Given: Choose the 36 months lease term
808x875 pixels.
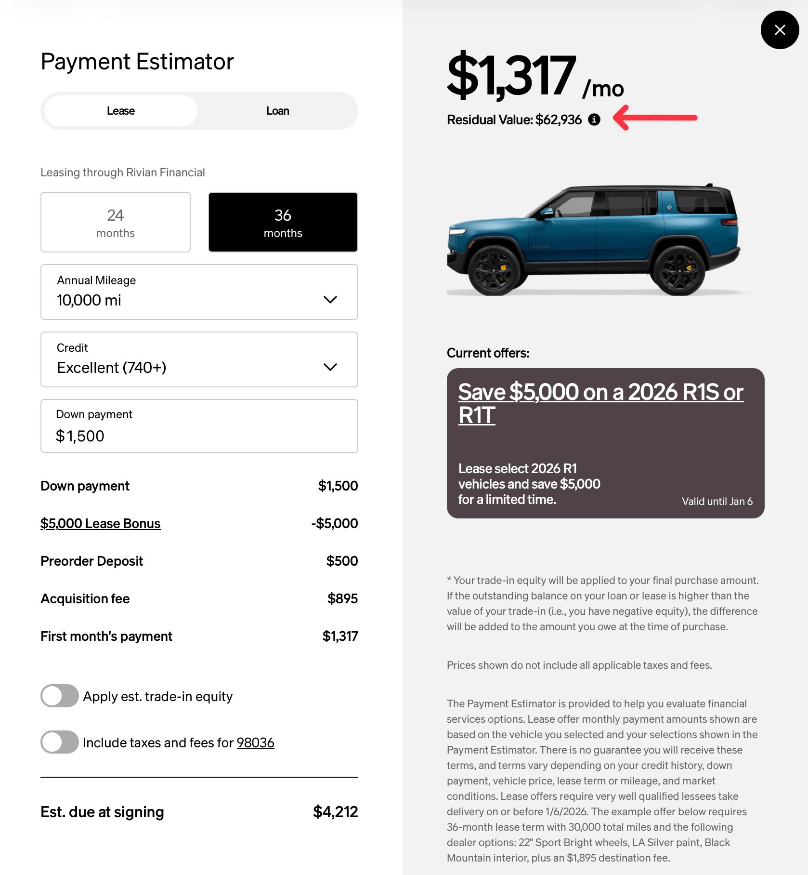Looking at the screenshot, I should click(283, 222).
